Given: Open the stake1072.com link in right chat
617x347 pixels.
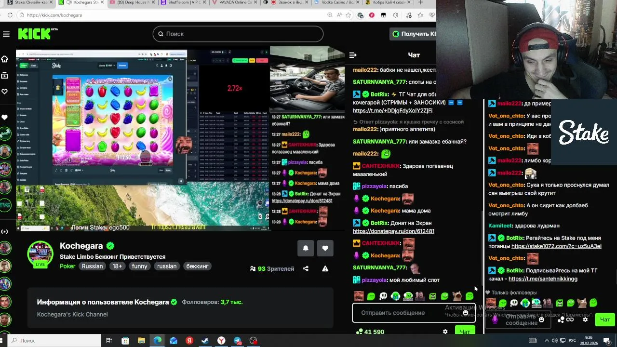Looking at the screenshot, I should coord(556,246).
